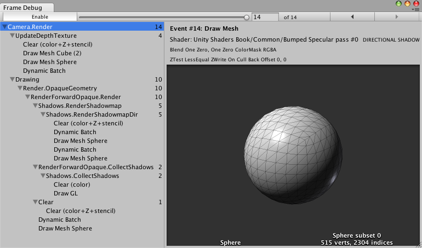The height and width of the screenshot is (248, 422).
Task: Toggle the Enable frame debugger button
Action: pos(39,17)
